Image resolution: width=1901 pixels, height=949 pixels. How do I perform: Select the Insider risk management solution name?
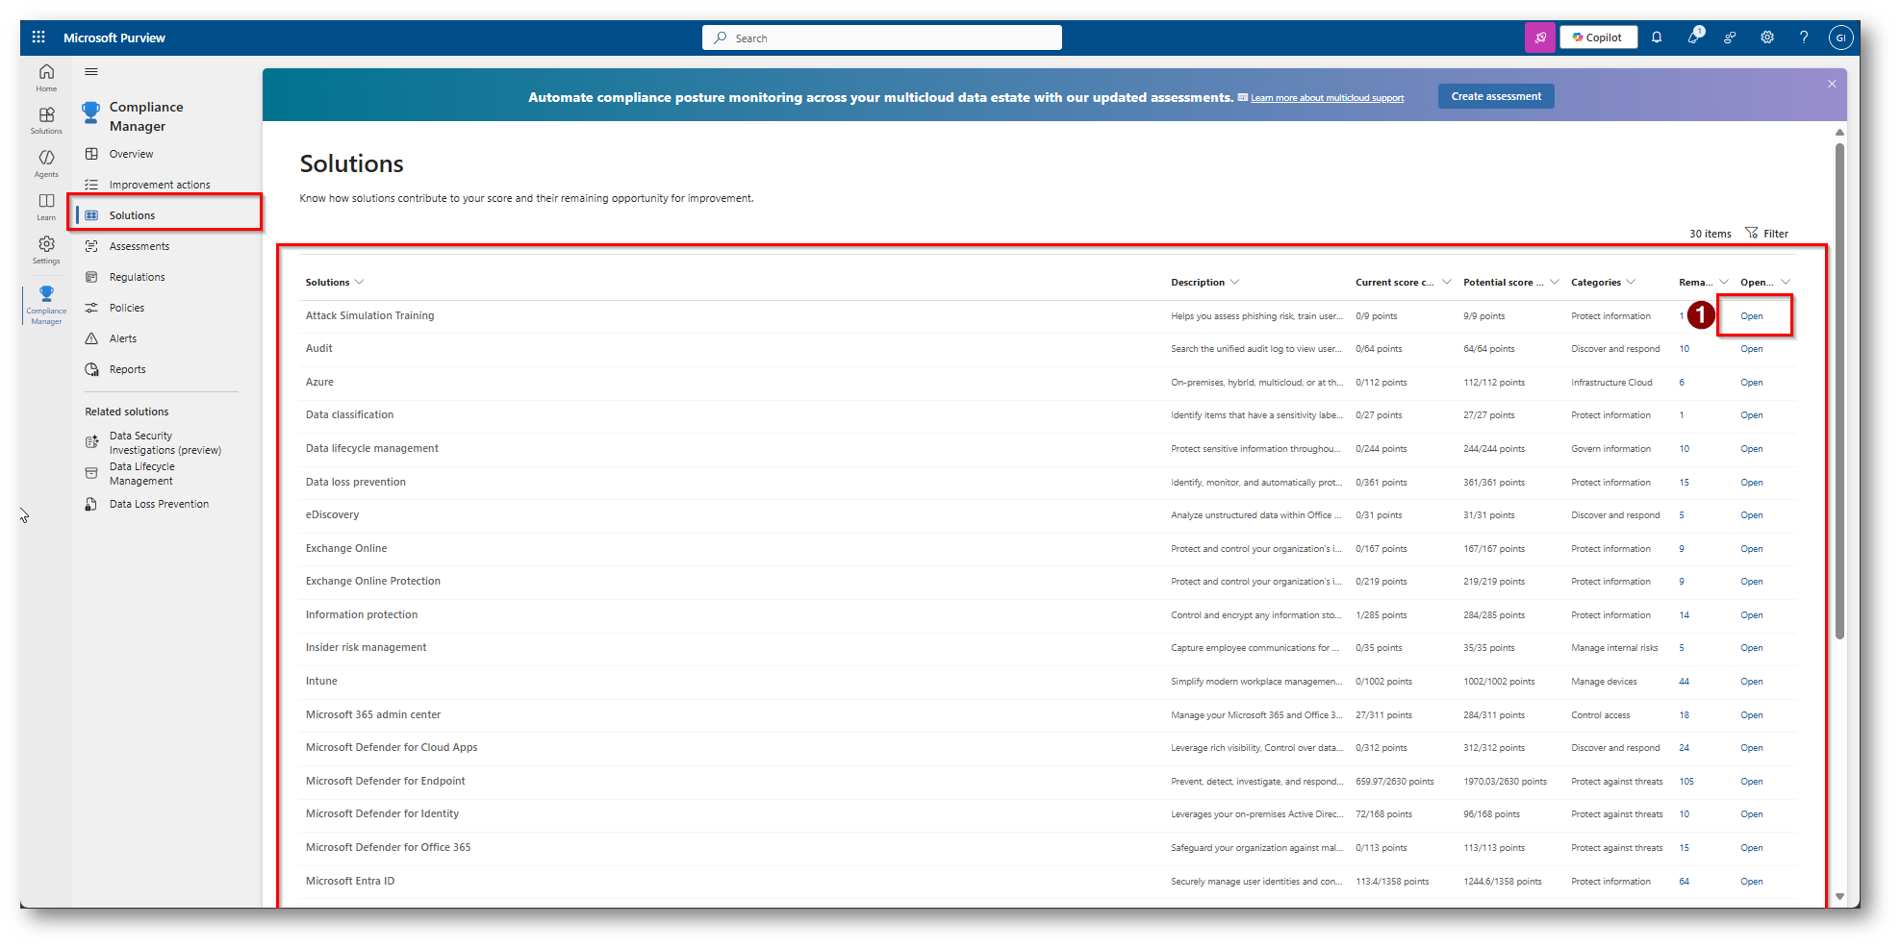click(x=366, y=648)
